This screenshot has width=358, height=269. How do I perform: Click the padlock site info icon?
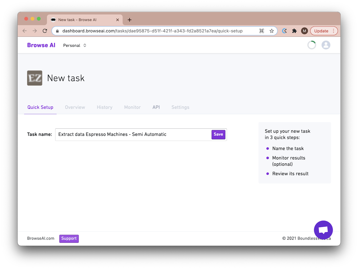tap(57, 31)
